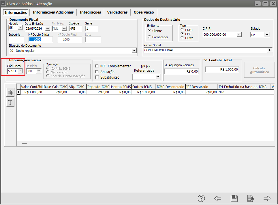Open the Cód.Fiscal lookup ellipsis button
The height and width of the screenshot is (205, 278).
click(x=20, y=71)
